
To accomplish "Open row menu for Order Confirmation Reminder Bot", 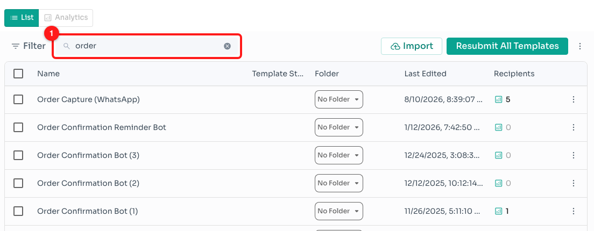I will (x=574, y=127).
